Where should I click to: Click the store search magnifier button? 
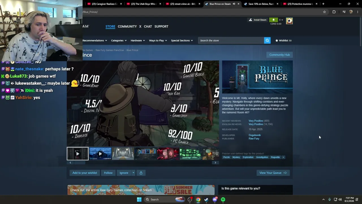point(267,41)
